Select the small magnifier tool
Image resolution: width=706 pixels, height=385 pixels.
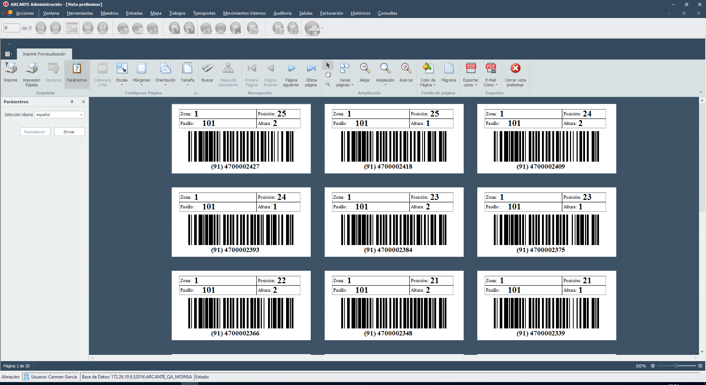(328, 84)
